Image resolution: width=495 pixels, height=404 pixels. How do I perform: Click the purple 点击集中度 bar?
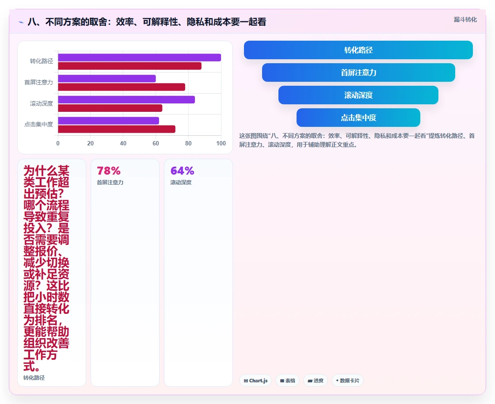[109, 121]
